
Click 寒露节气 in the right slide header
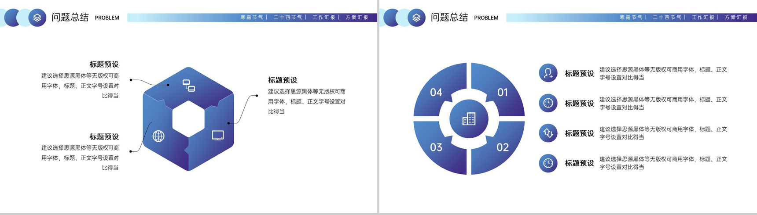click(x=631, y=18)
